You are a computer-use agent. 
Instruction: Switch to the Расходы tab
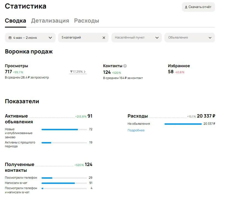[87, 21]
